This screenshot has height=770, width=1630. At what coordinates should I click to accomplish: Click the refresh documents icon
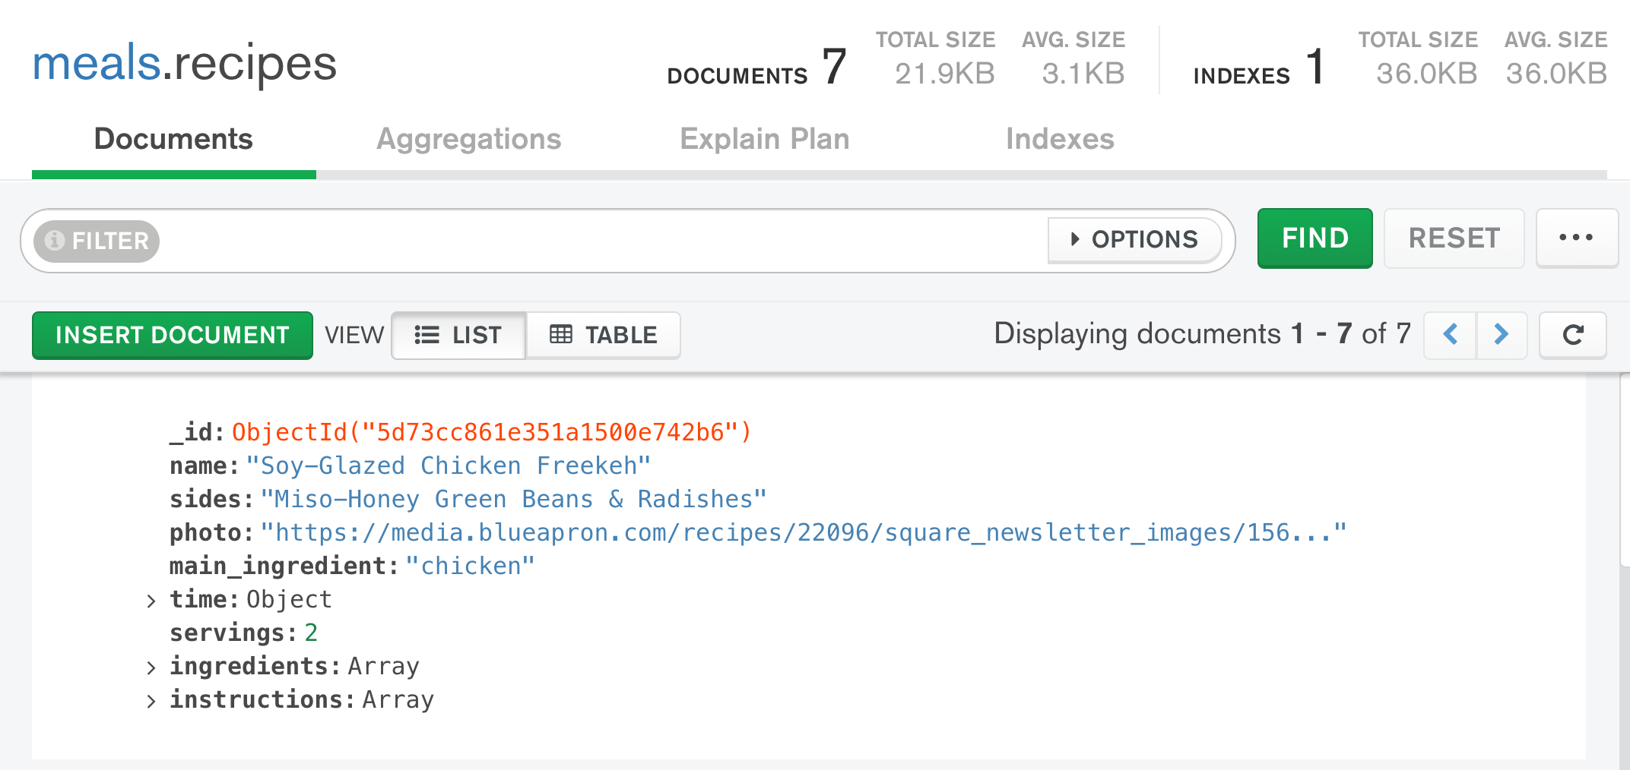pyautogui.click(x=1572, y=335)
